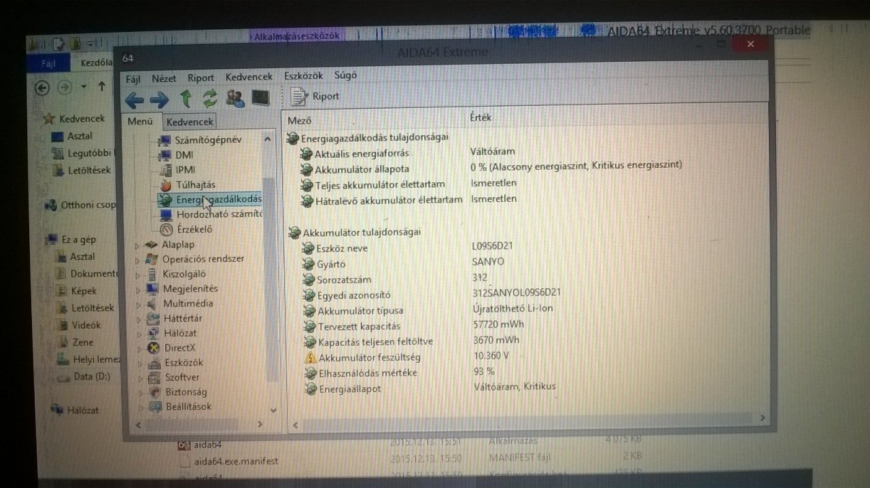Click the Biztonság shield icon
The image size is (870, 488).
tap(154, 393)
